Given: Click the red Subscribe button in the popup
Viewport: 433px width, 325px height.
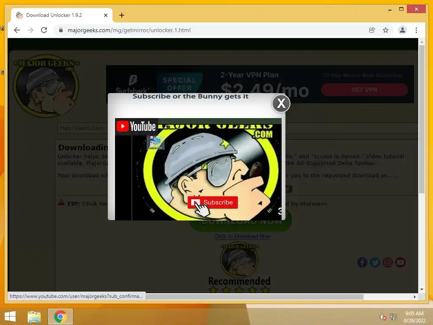Looking at the screenshot, I should 213,202.
